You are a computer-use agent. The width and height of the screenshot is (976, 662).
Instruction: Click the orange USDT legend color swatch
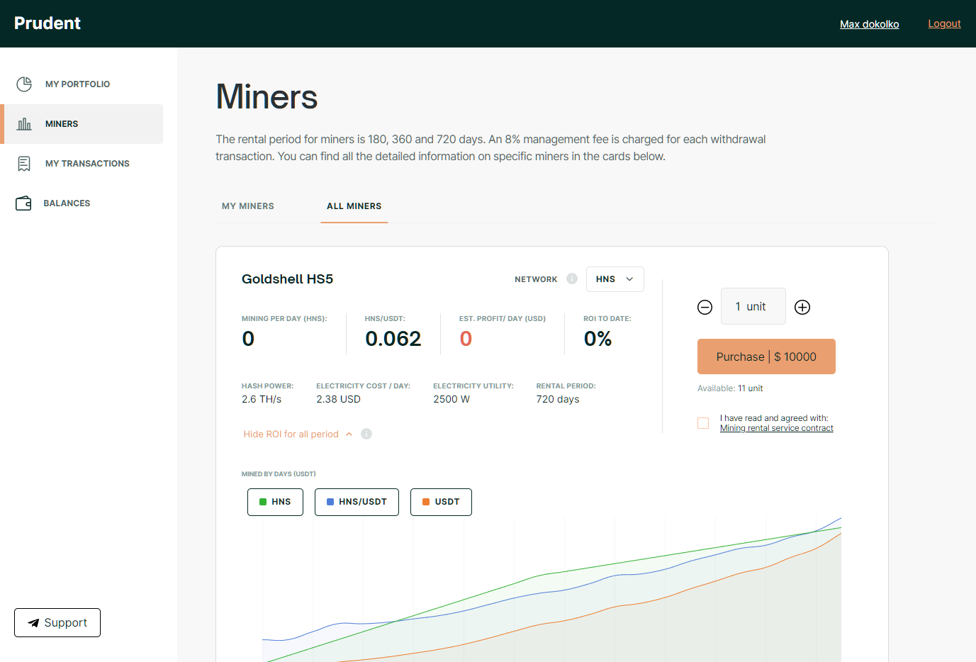(x=426, y=502)
